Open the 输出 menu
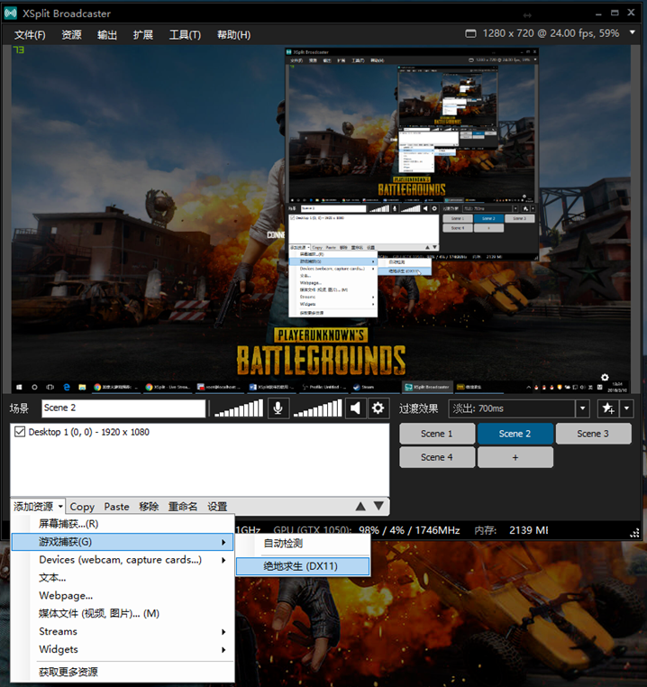The width and height of the screenshot is (647, 687). pos(107,34)
